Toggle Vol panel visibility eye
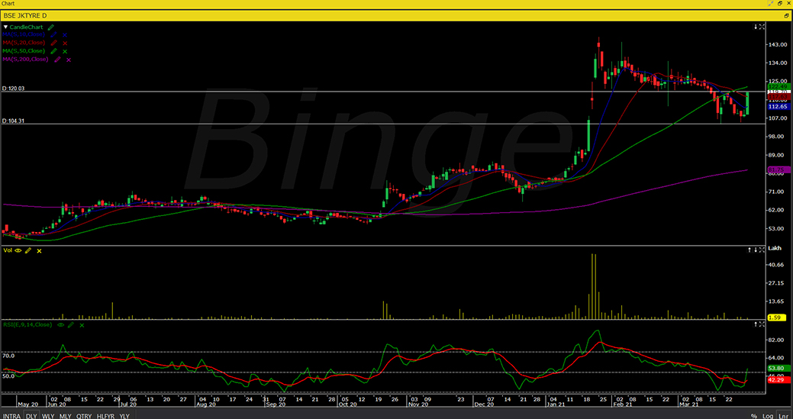The height and width of the screenshot is (419, 793). 18,250
